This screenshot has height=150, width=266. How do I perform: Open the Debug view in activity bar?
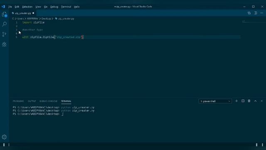point(5,45)
